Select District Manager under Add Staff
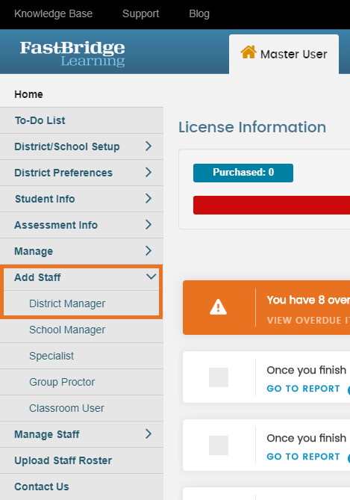 click(x=81, y=303)
